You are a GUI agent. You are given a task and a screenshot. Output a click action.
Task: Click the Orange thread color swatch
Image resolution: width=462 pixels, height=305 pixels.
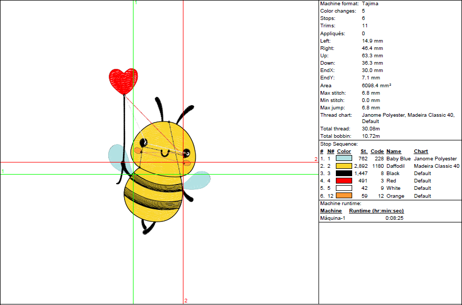343,196
